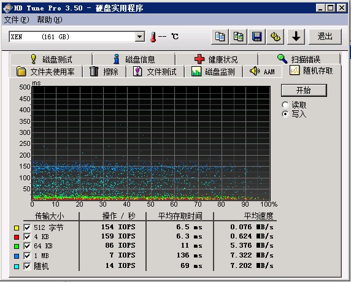Open the 文件(F) menu

pyautogui.click(x=17, y=20)
